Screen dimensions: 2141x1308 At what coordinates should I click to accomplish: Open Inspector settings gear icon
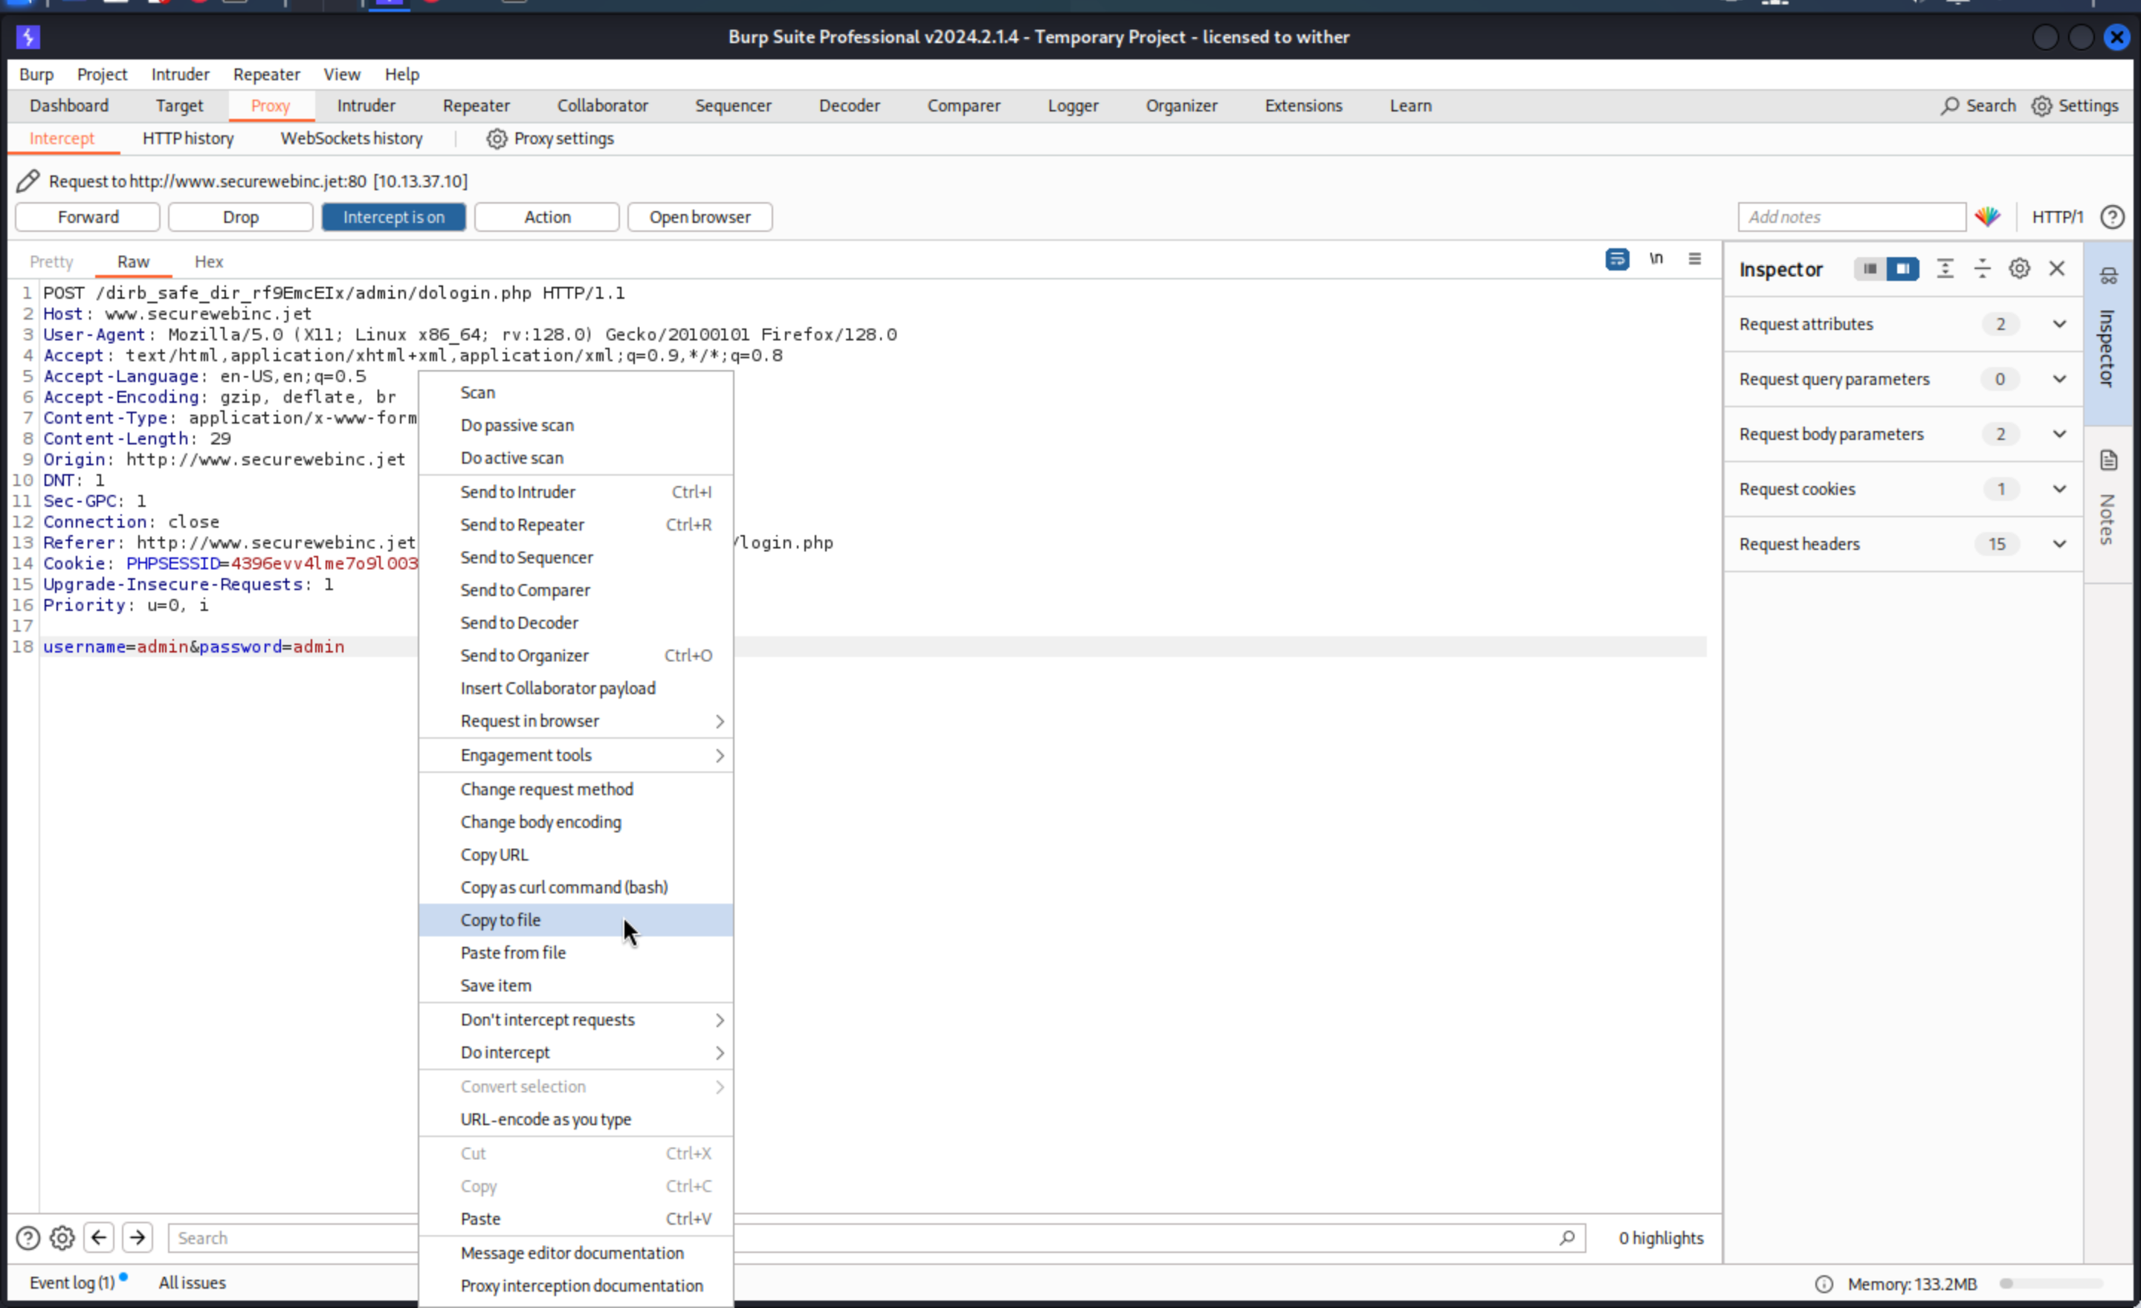[2019, 269]
